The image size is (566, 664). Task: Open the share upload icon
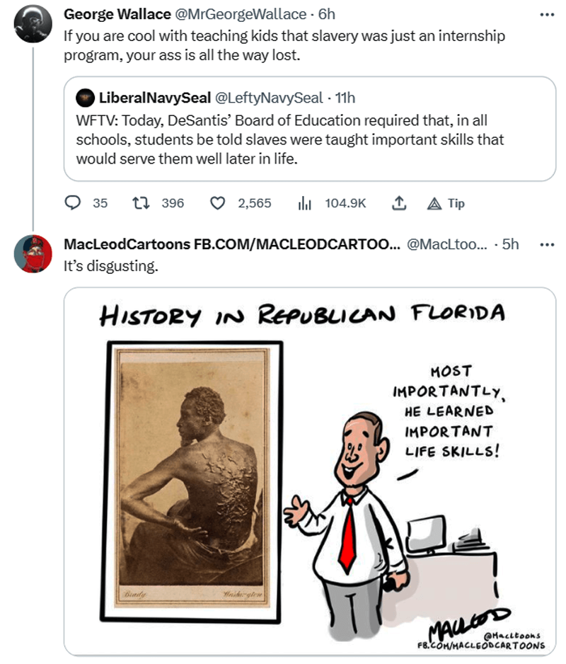tap(399, 203)
